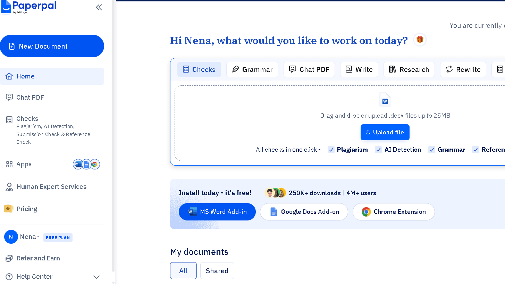505x284 pixels.
Task: Click the Google Docs icon next to Apps
Action: tap(86, 164)
